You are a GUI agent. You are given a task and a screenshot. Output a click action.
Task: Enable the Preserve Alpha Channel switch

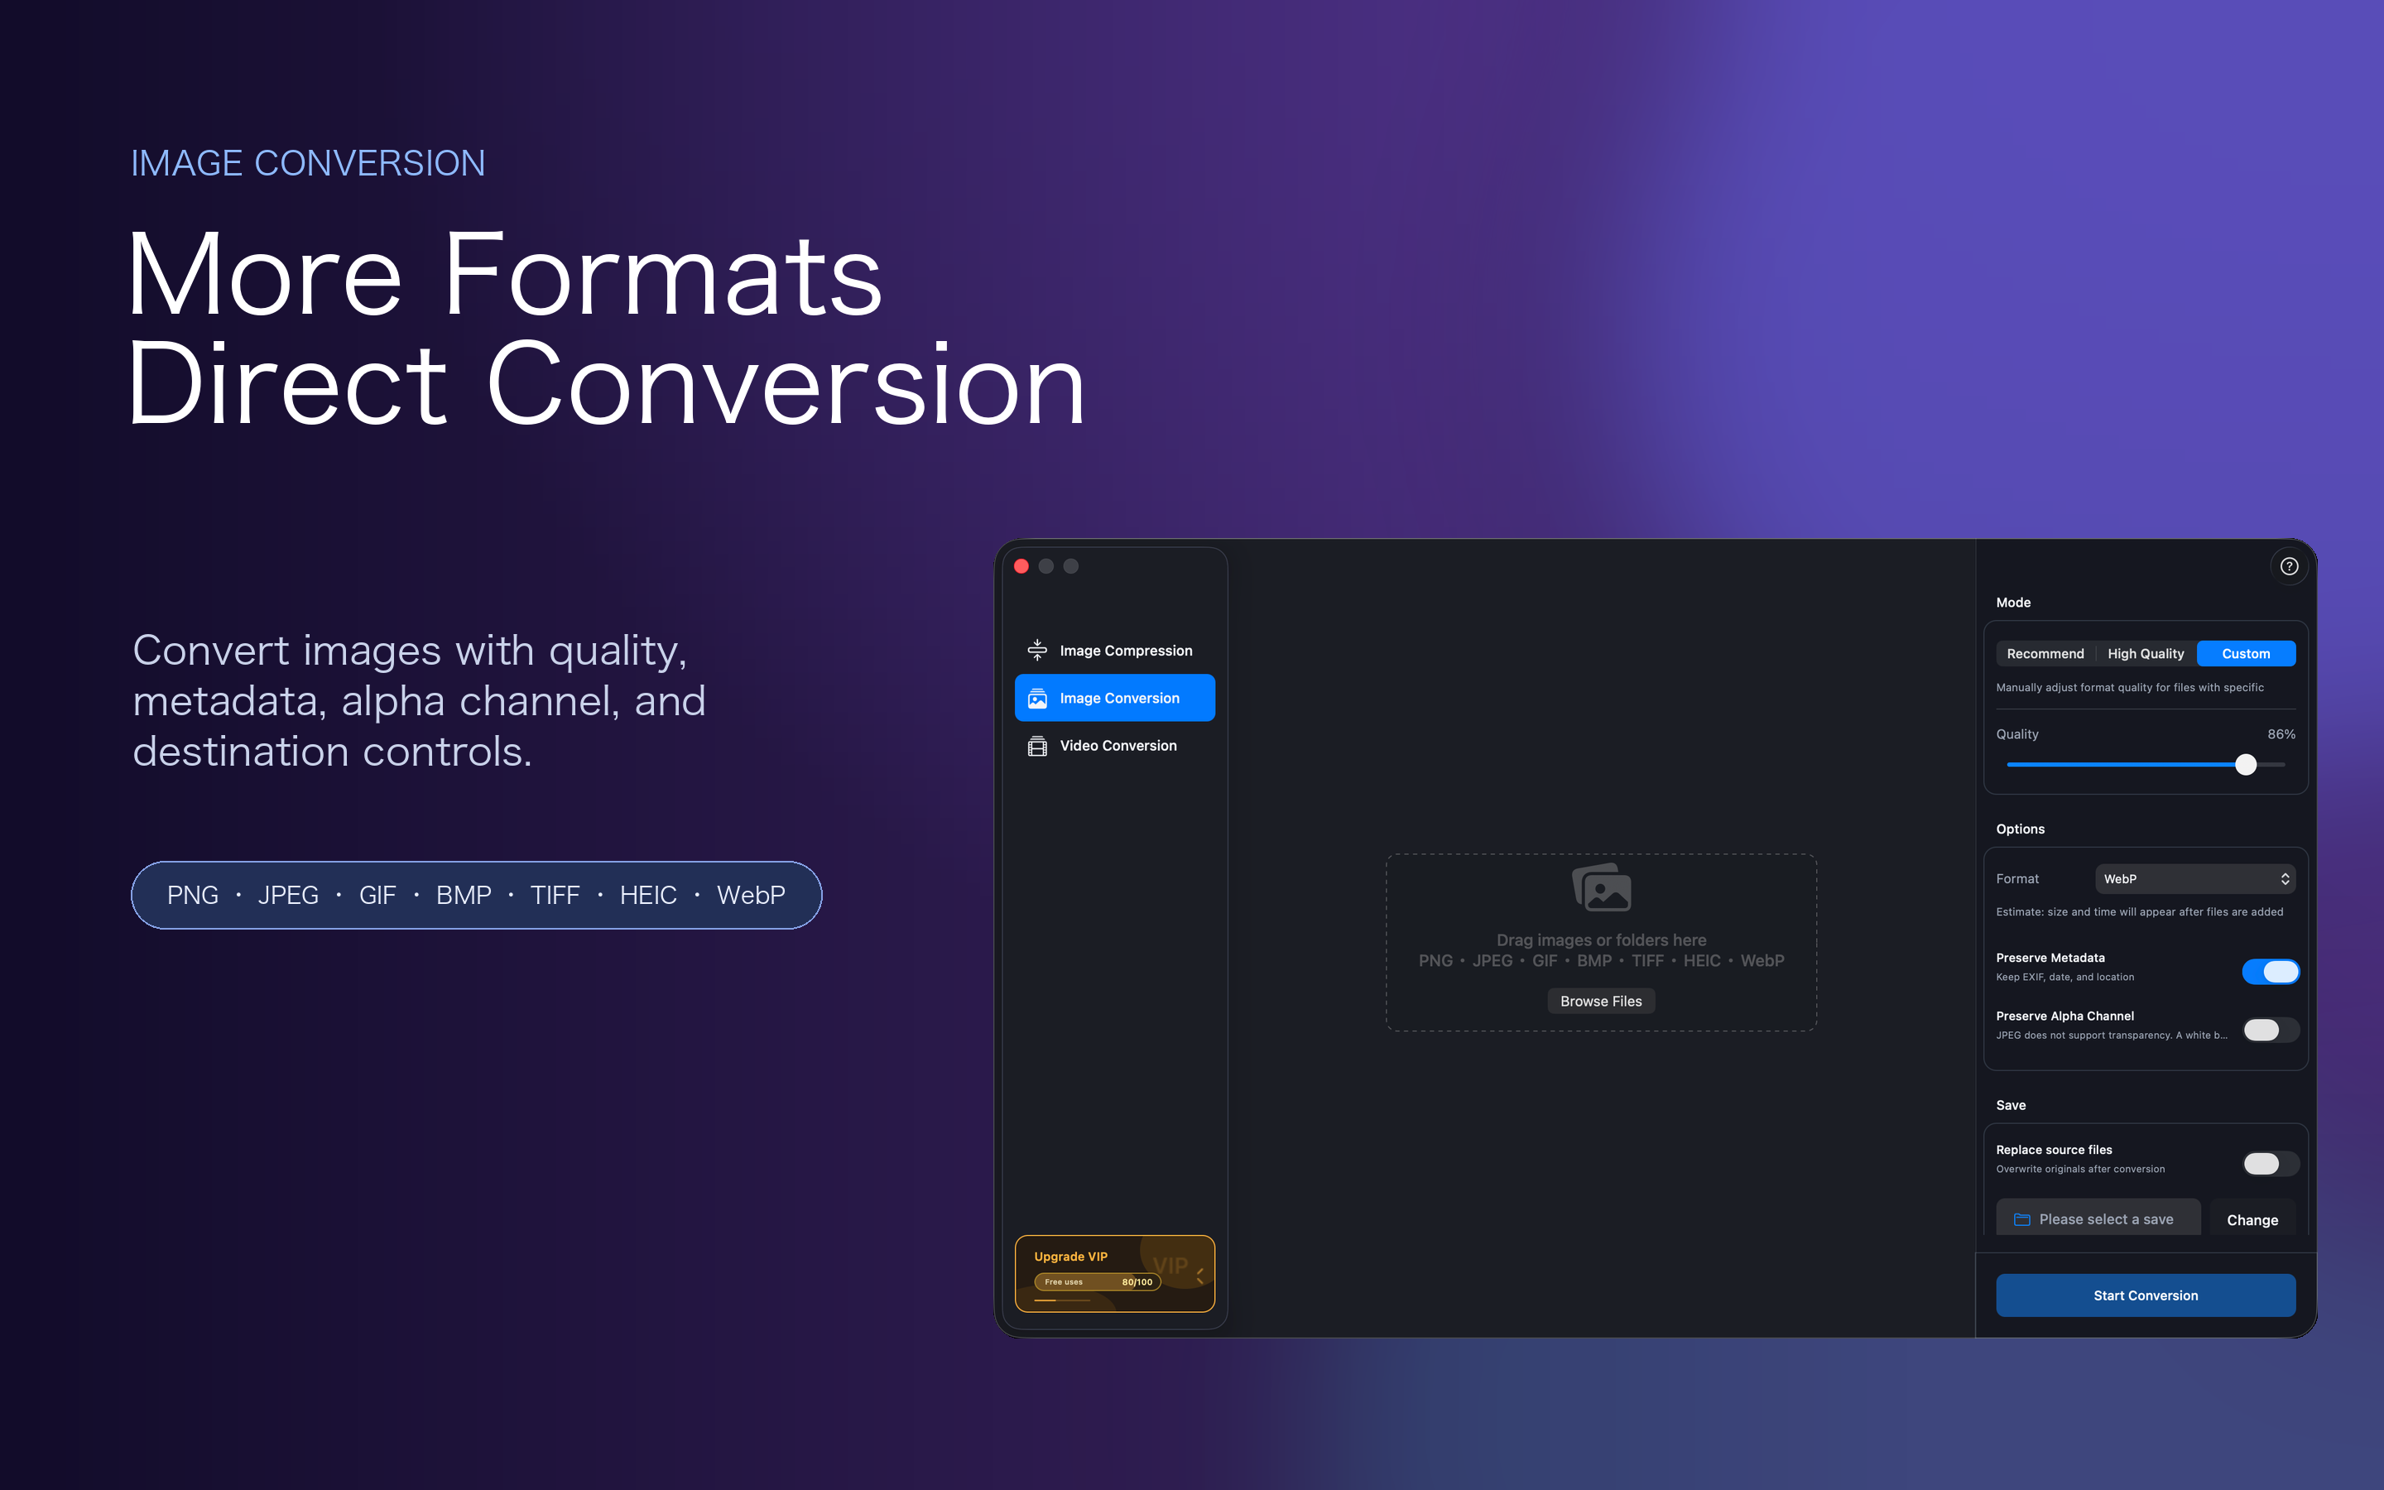point(2271,1030)
